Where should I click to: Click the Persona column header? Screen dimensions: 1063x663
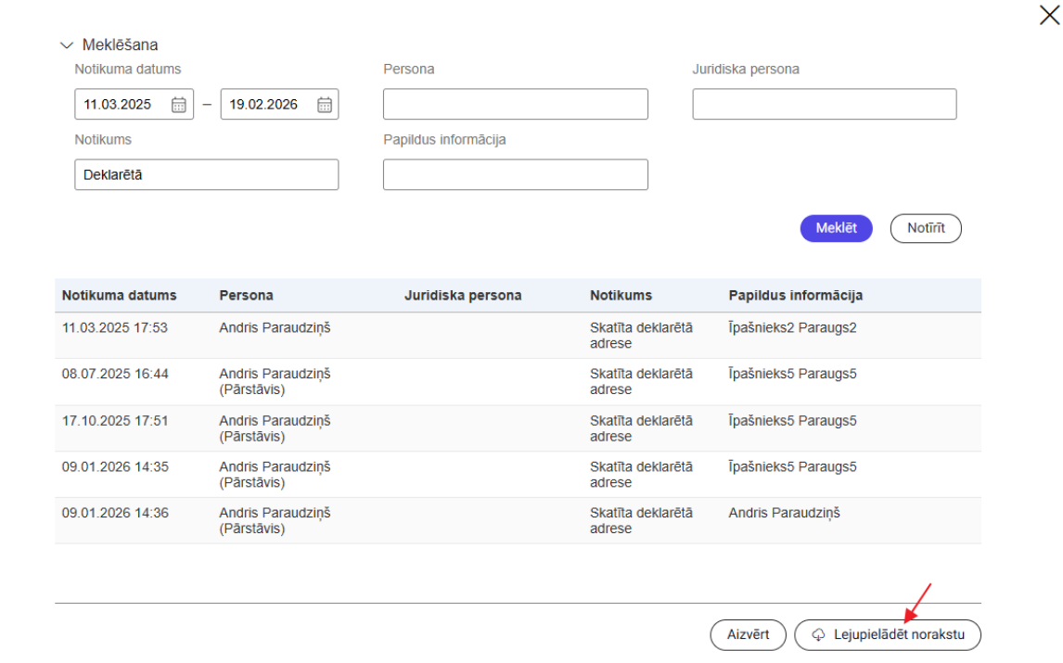246,296
